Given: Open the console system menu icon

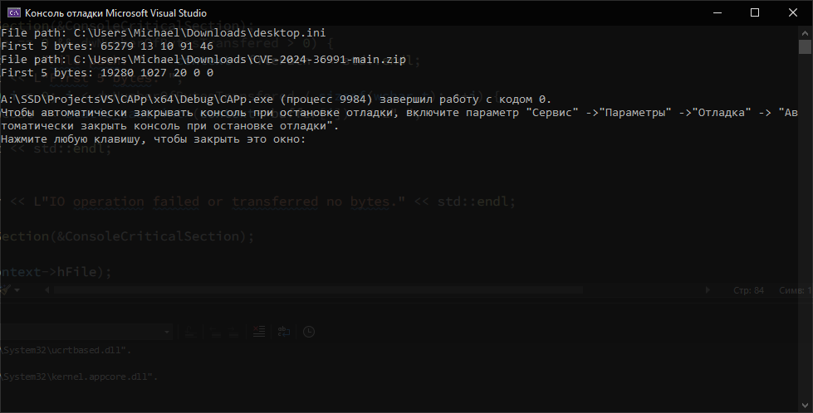Looking at the screenshot, I should tap(14, 13).
